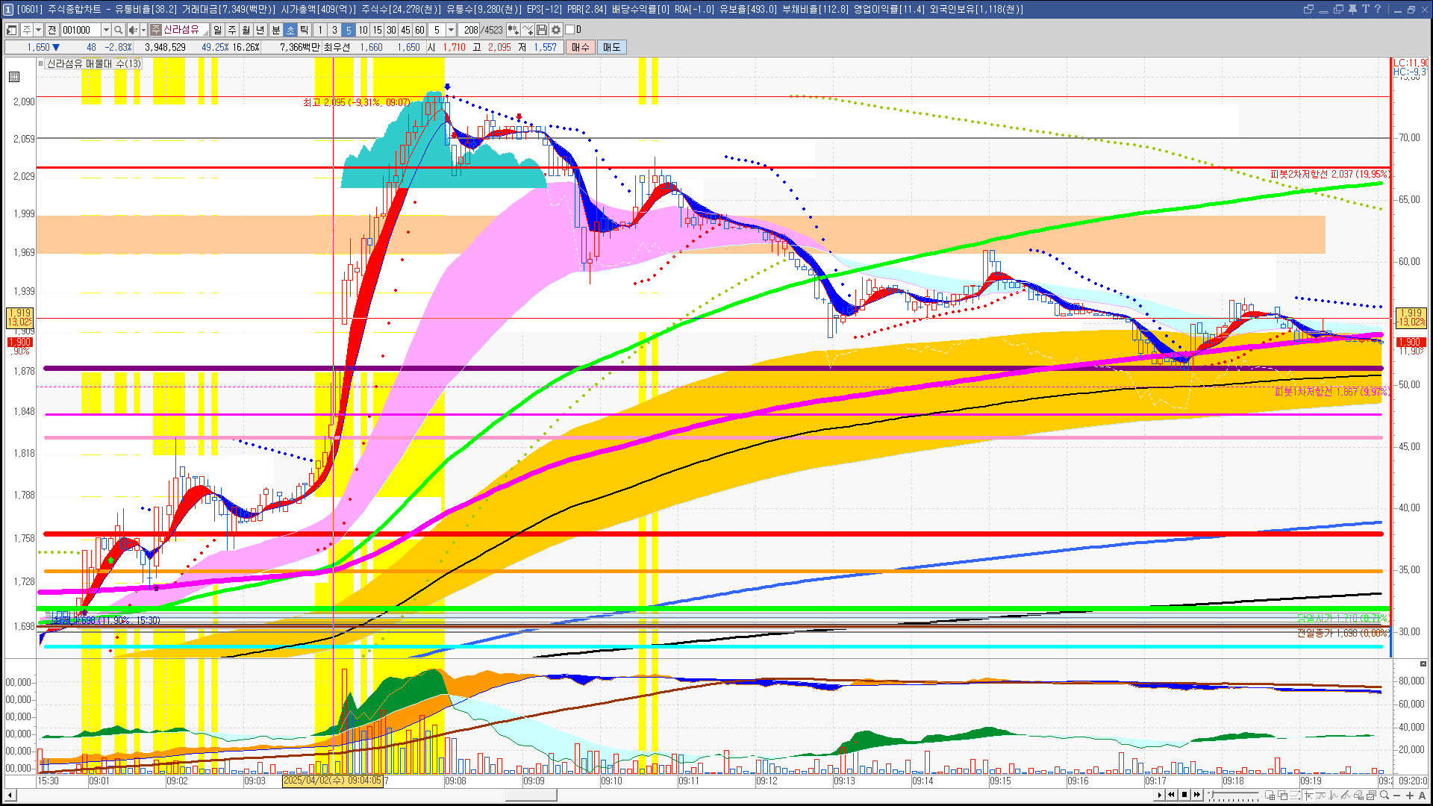Click the stock code search magnifier icon
This screenshot has height=806, width=1433.
click(x=119, y=30)
